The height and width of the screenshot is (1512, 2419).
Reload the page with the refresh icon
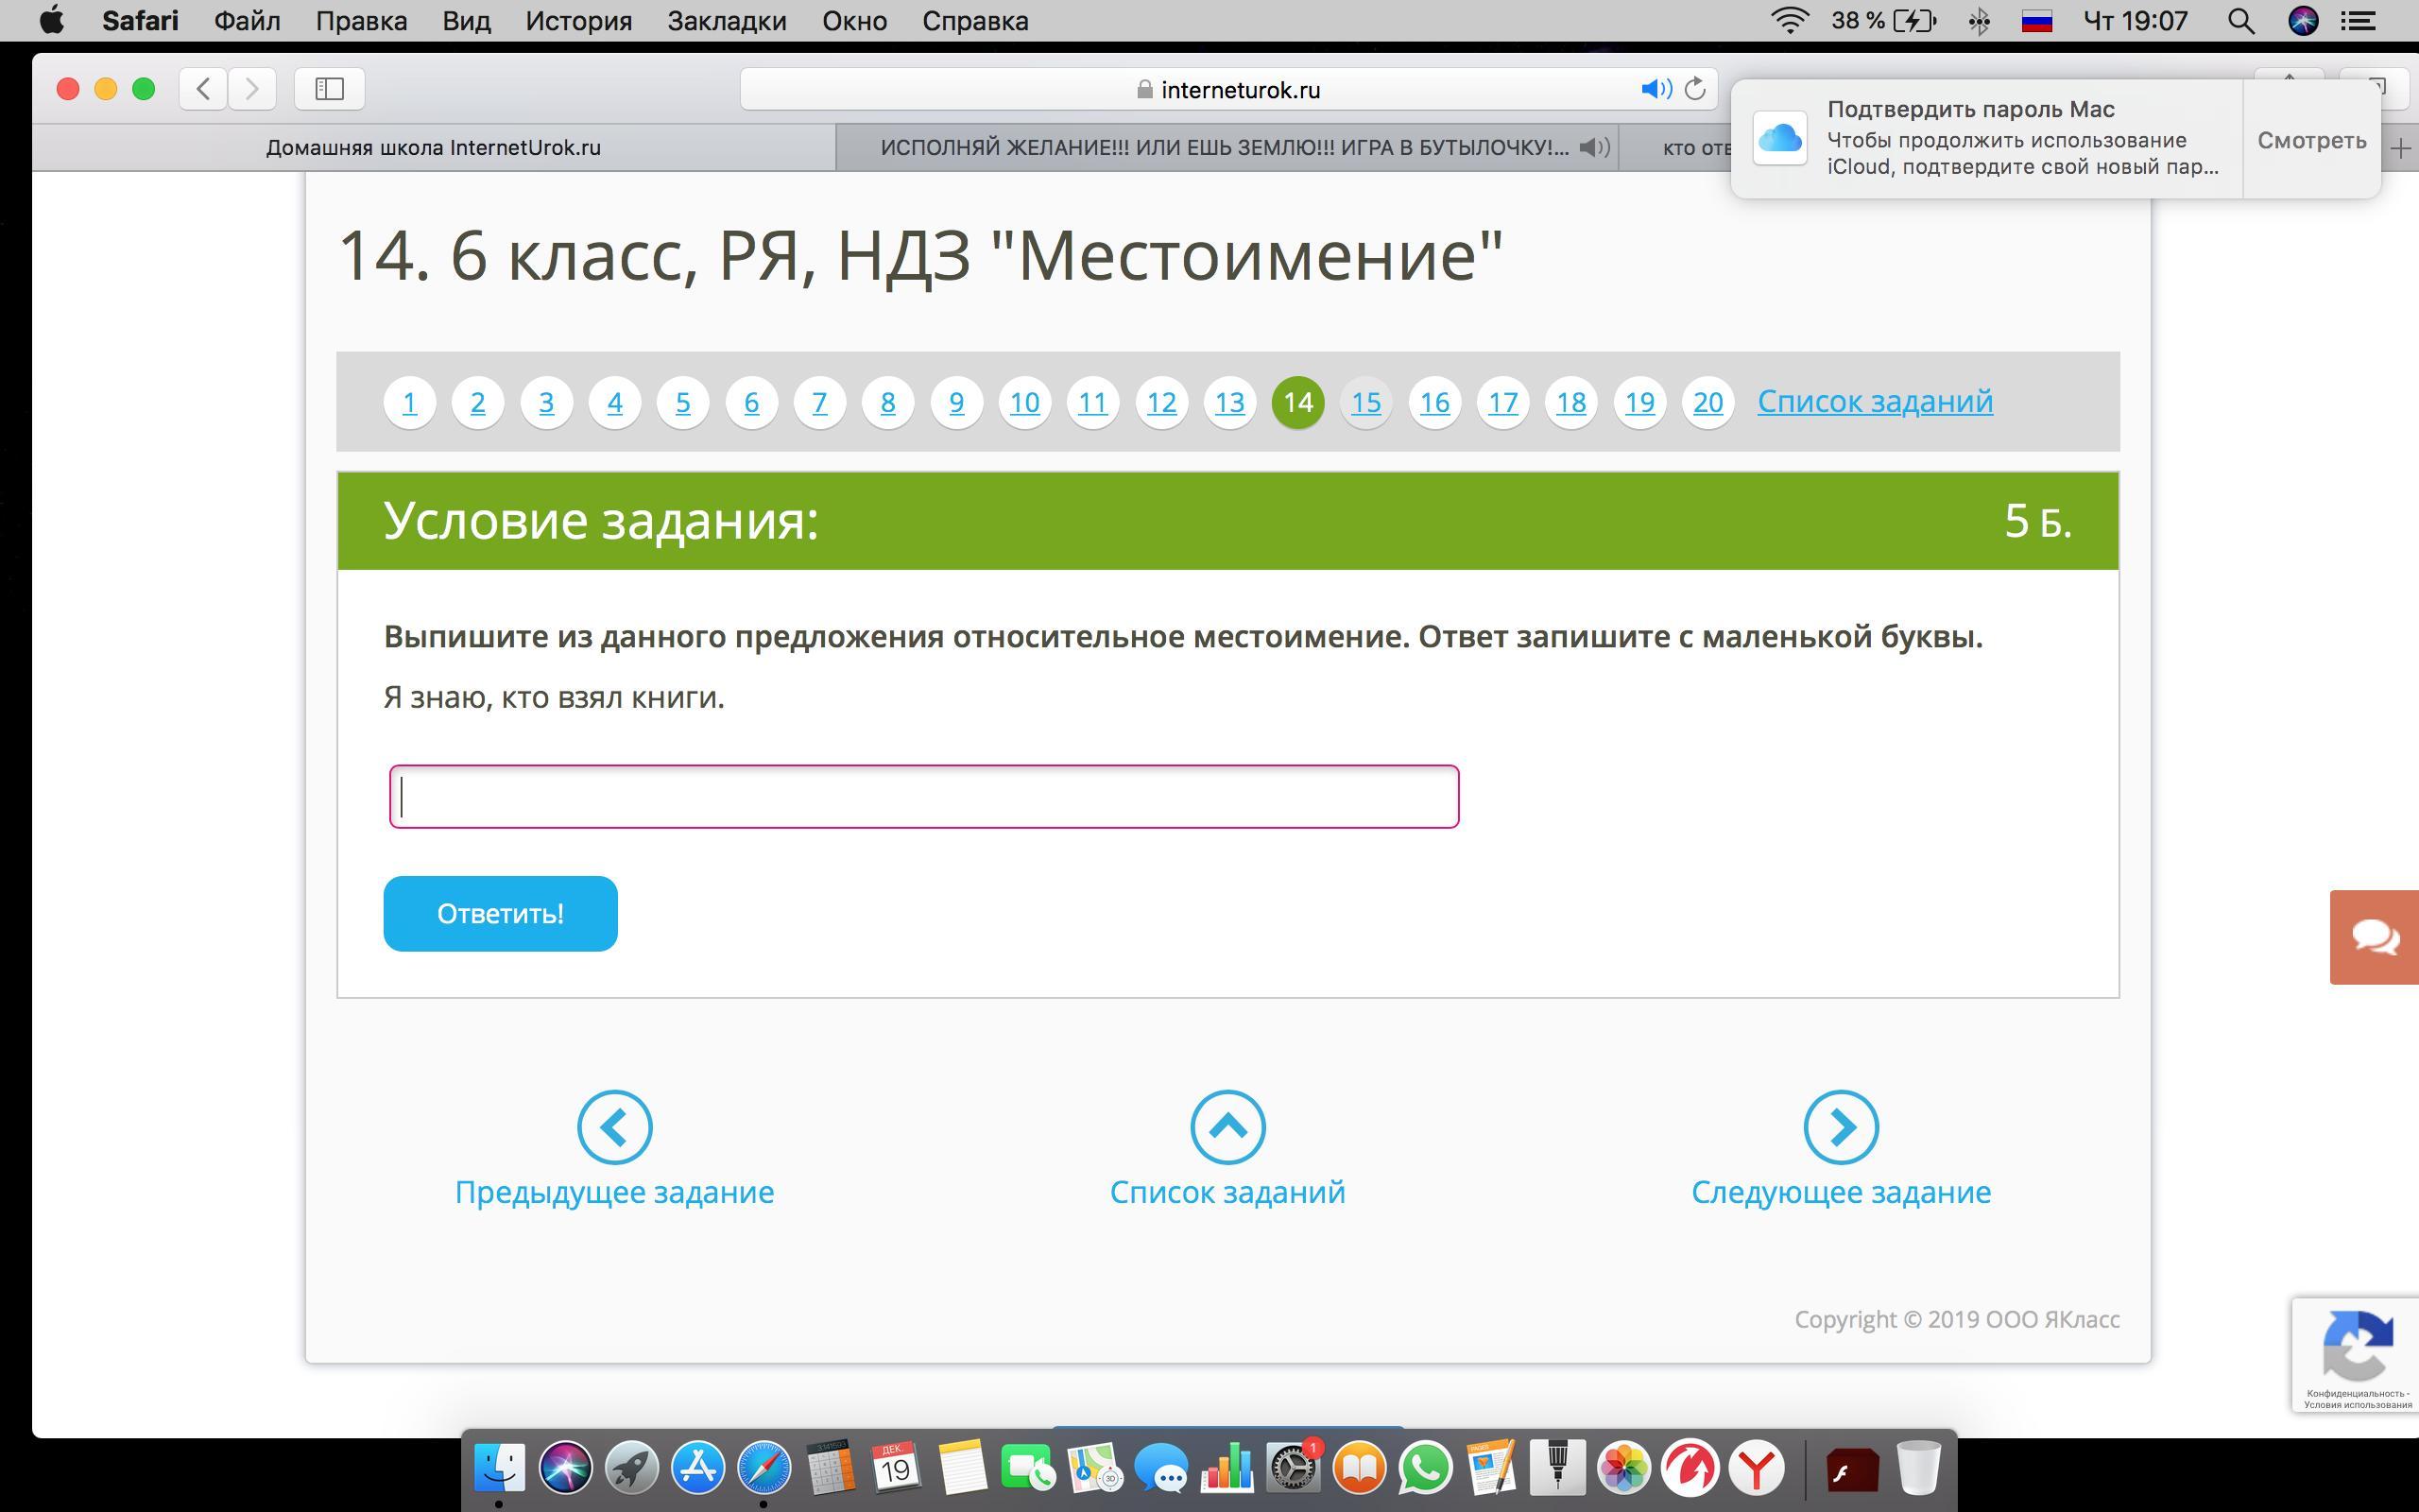(x=1694, y=89)
